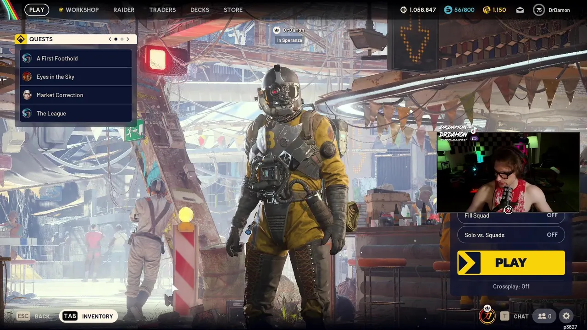
Task: Open the Market Correction quest
Action: [x=76, y=95]
